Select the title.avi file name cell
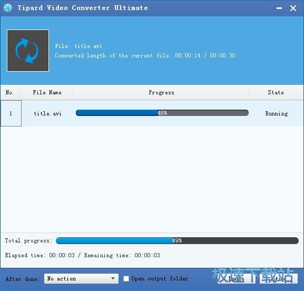Screen dimensions: 304x291 pos(47,113)
